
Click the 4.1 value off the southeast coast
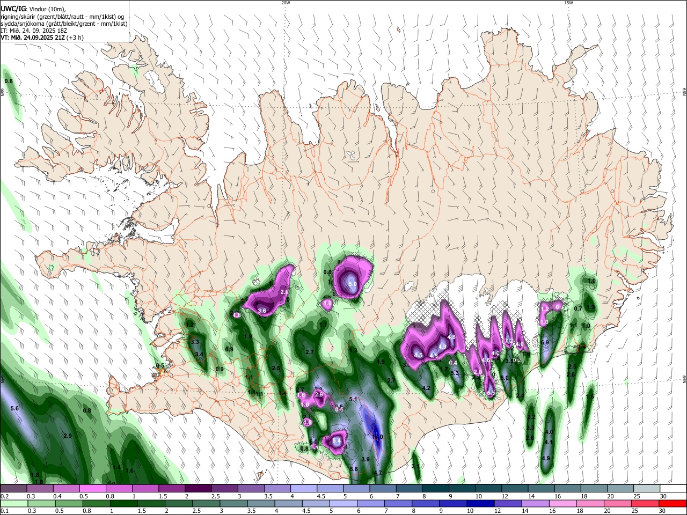[549, 443]
